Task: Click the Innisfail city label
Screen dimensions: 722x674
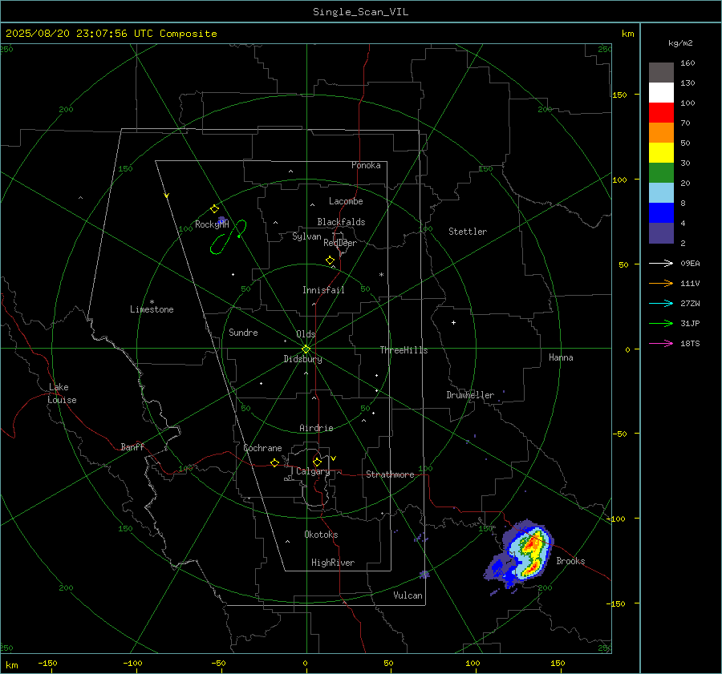Action: pyautogui.click(x=323, y=290)
